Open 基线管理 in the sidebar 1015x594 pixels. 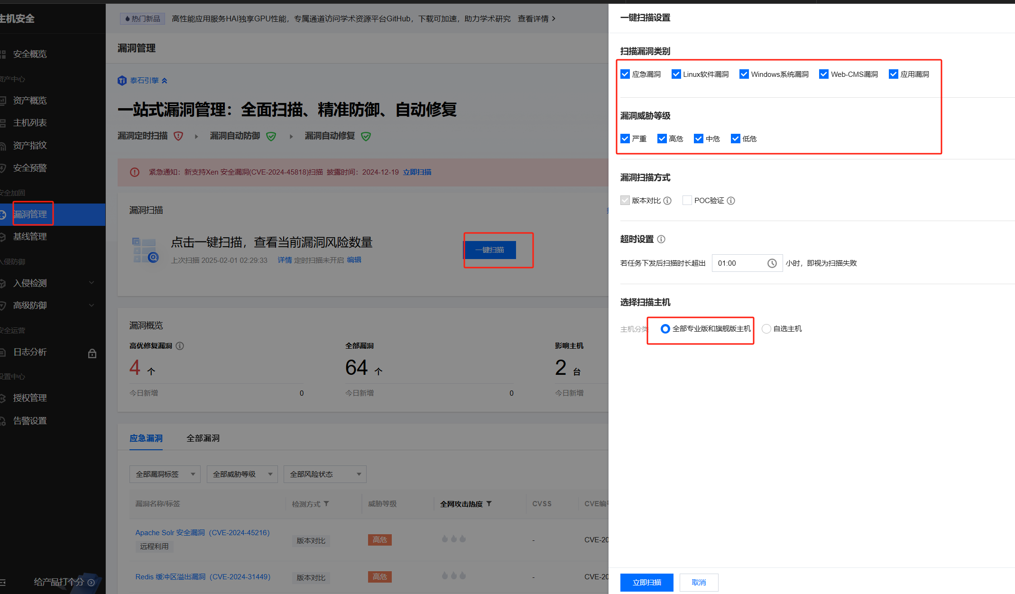point(30,236)
